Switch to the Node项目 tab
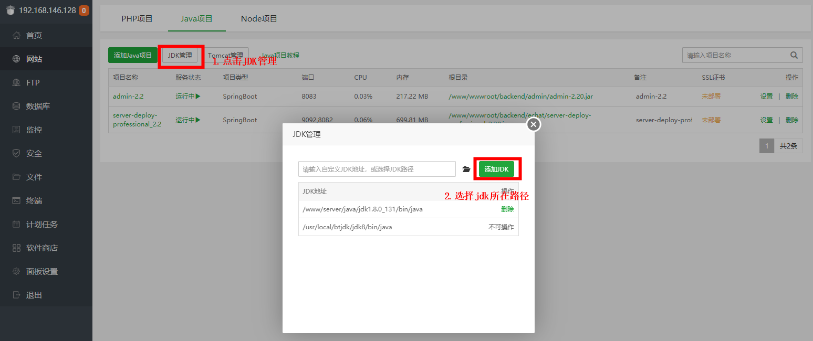Image resolution: width=813 pixels, height=341 pixels. [259, 19]
